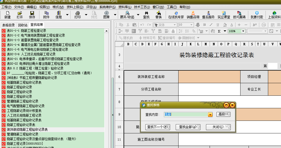Click the 新建 (New) toolbar icon
Screen dimensions: 281x148
click(x=7, y=15)
